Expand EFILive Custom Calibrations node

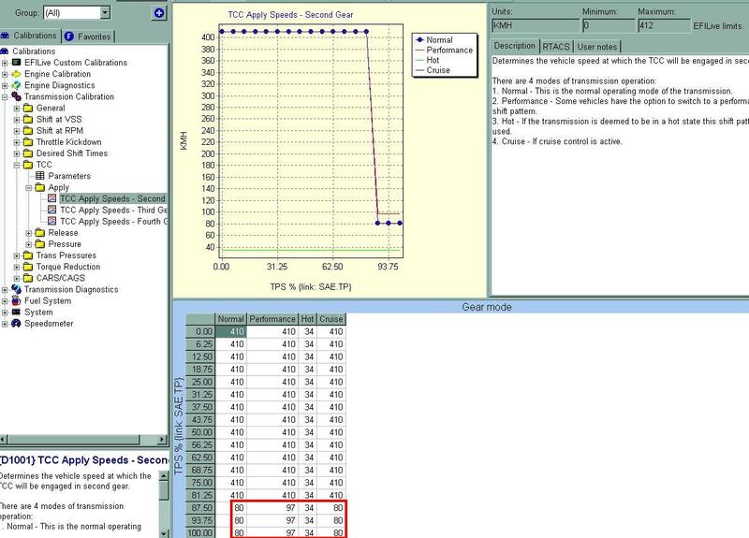[5, 63]
